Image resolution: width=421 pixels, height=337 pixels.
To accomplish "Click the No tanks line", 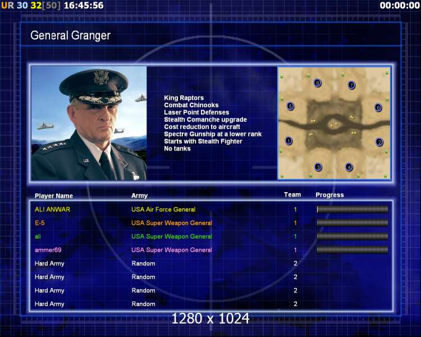I will coord(177,149).
